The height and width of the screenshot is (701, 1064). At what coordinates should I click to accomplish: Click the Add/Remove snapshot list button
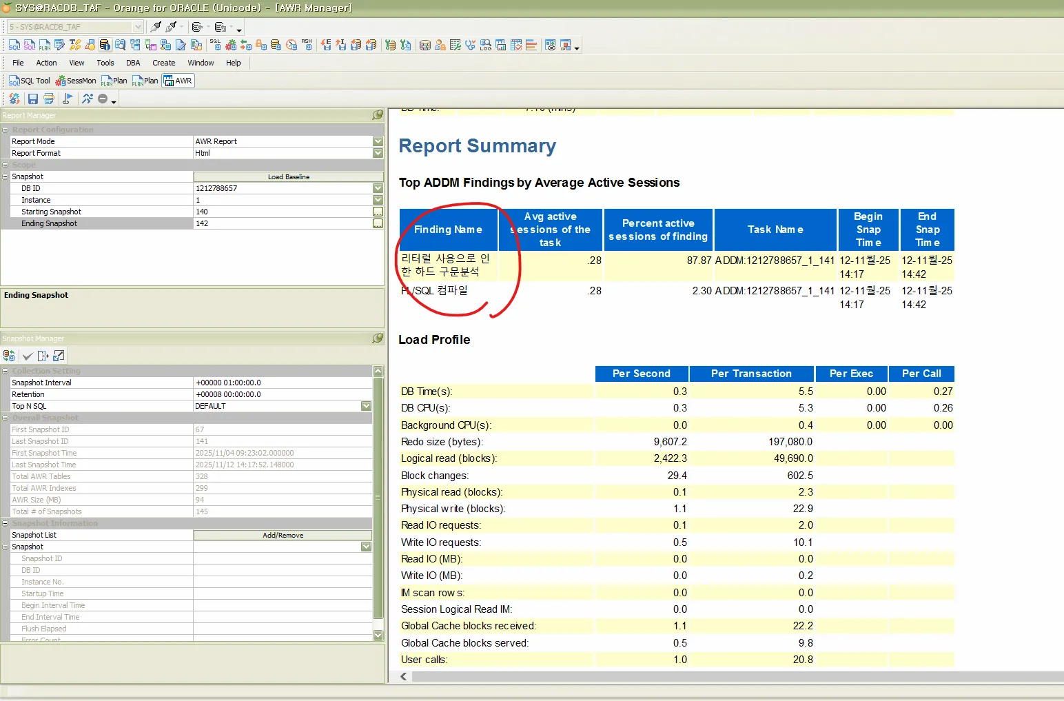coord(283,535)
